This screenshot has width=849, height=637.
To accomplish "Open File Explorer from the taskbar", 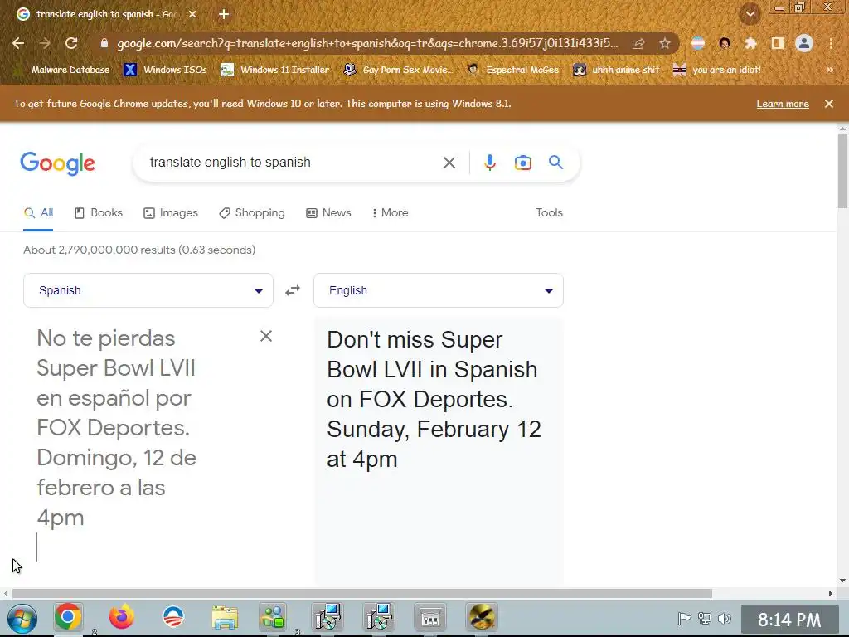I will [x=225, y=618].
